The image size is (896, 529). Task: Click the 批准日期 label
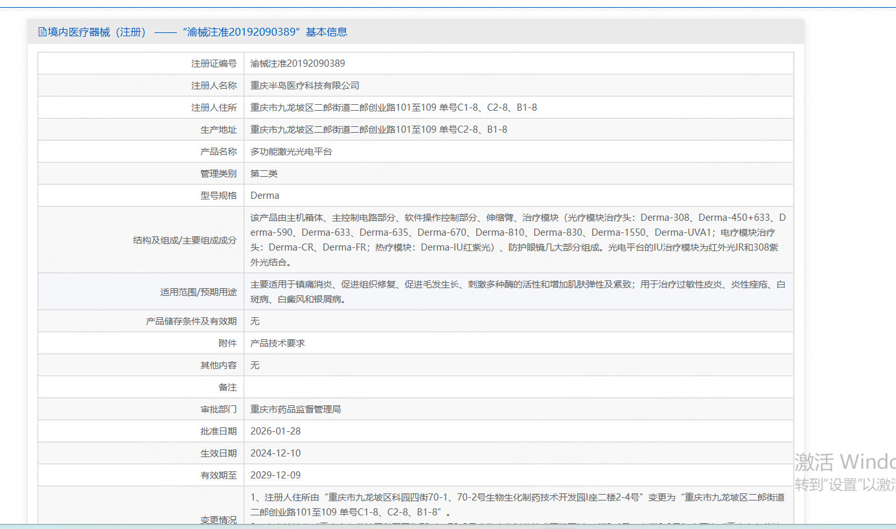219,431
